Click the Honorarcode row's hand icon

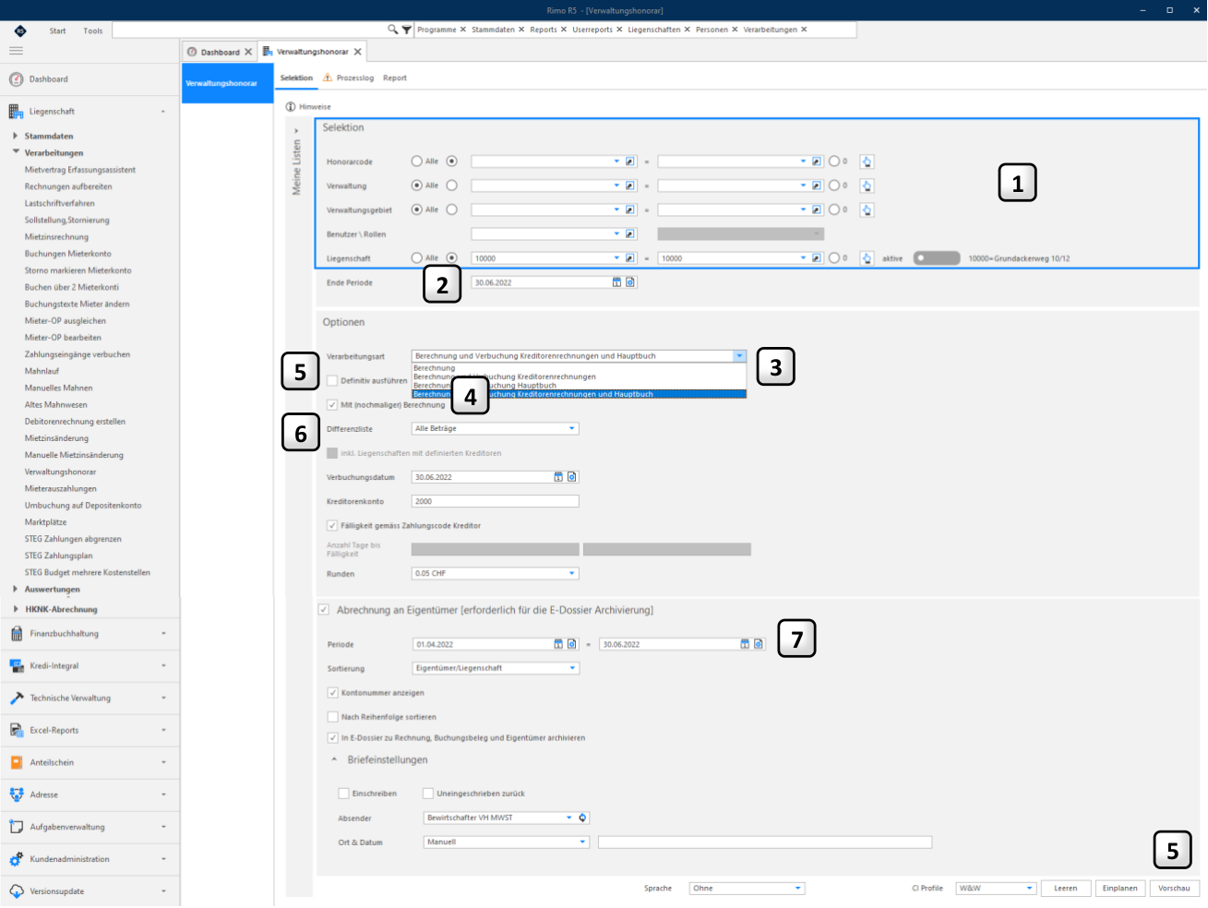click(x=867, y=161)
